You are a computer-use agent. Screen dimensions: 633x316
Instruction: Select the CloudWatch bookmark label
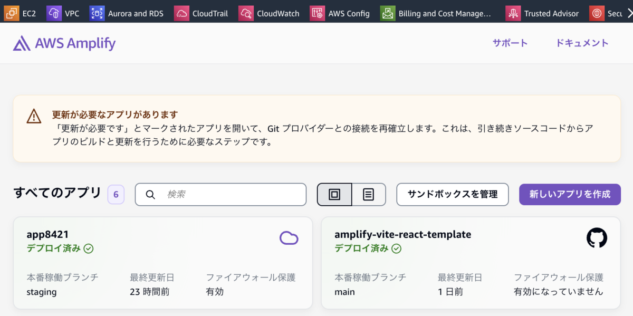[278, 14]
